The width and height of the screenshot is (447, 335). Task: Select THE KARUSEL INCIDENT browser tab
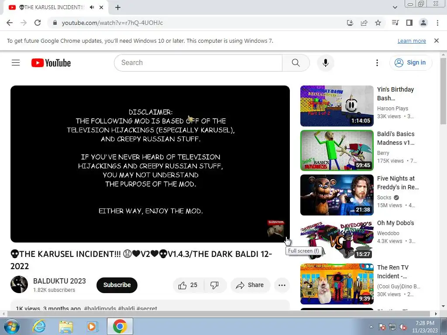click(x=56, y=7)
